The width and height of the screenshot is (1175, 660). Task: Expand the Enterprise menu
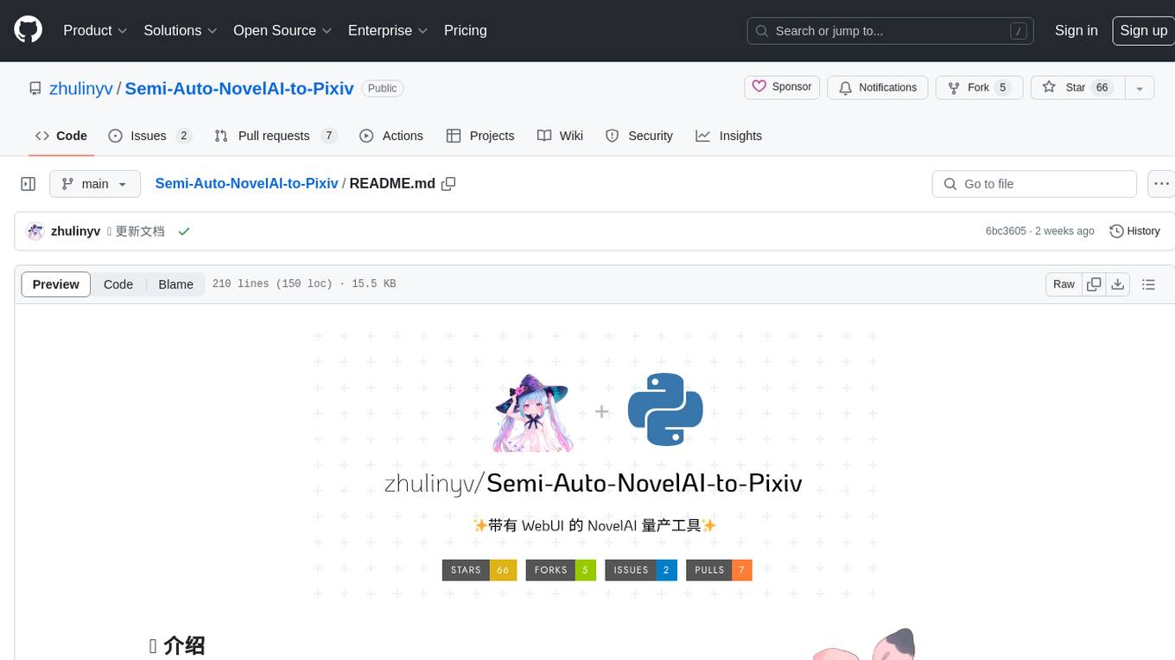point(388,30)
